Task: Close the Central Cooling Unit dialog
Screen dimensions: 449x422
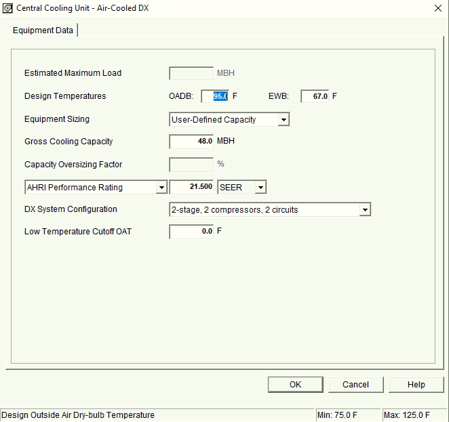Action: pyautogui.click(x=436, y=7)
